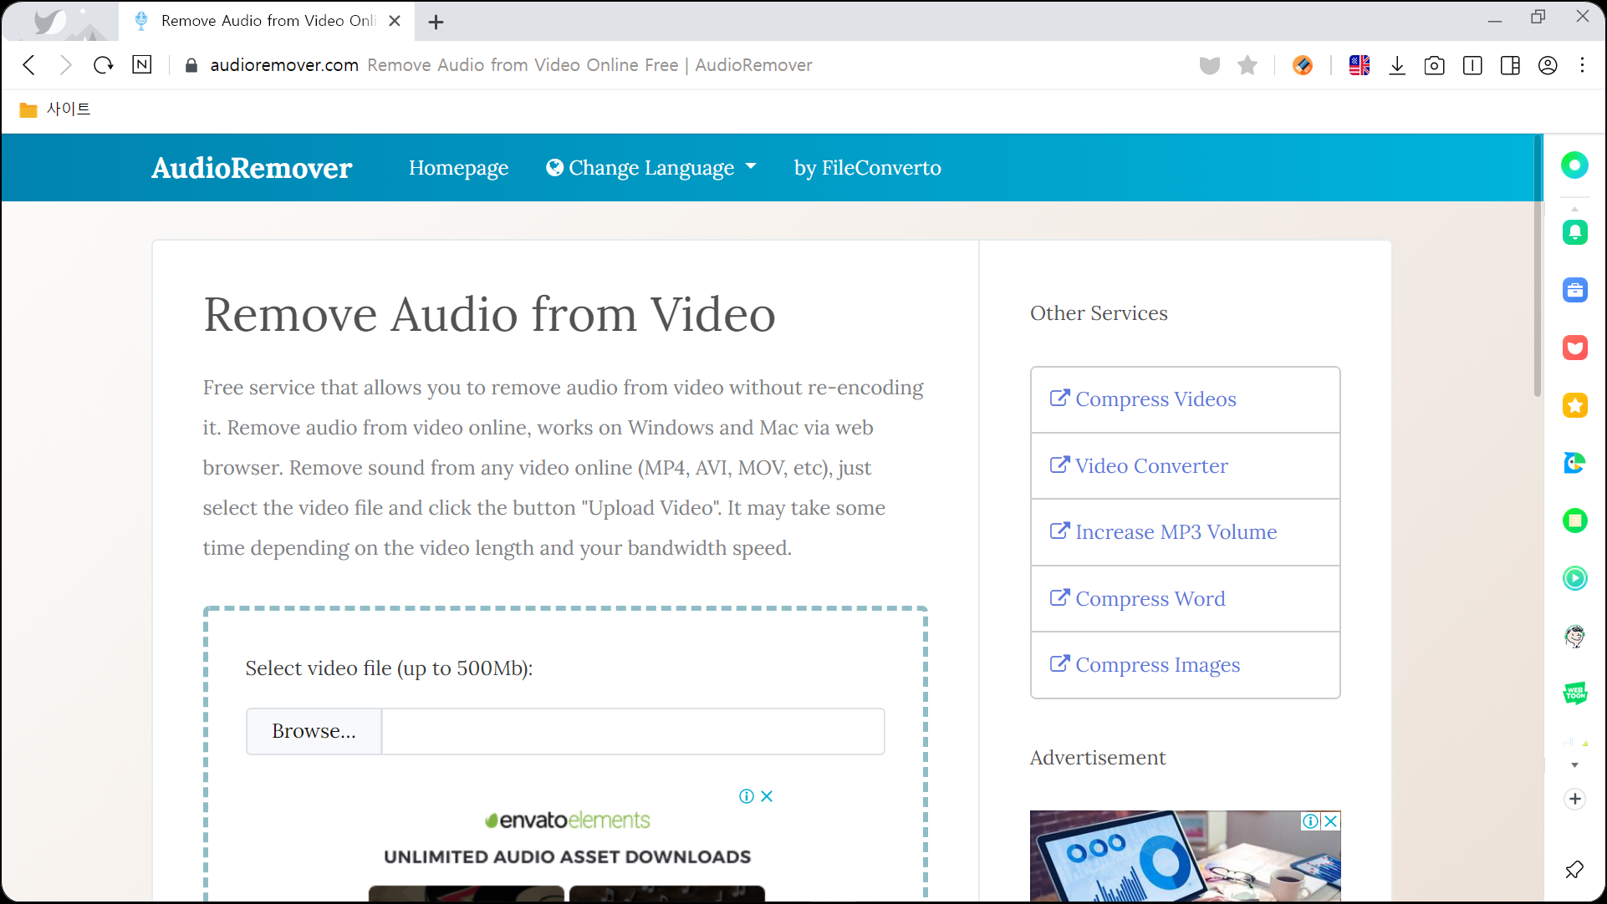Toggle the split-screen layout icon
The width and height of the screenshot is (1607, 904).
(1510, 65)
